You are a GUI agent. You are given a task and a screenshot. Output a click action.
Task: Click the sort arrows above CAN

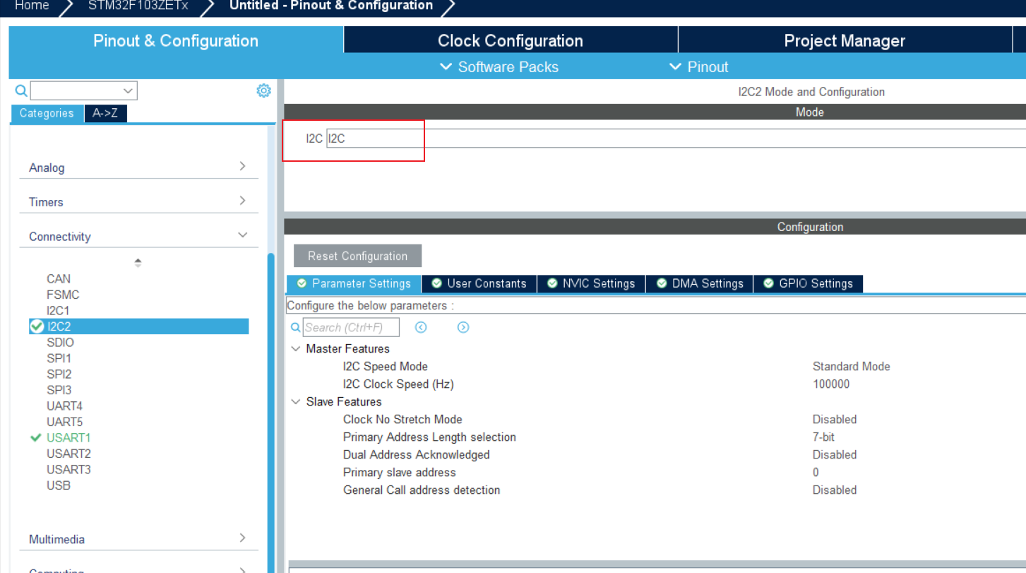point(138,263)
